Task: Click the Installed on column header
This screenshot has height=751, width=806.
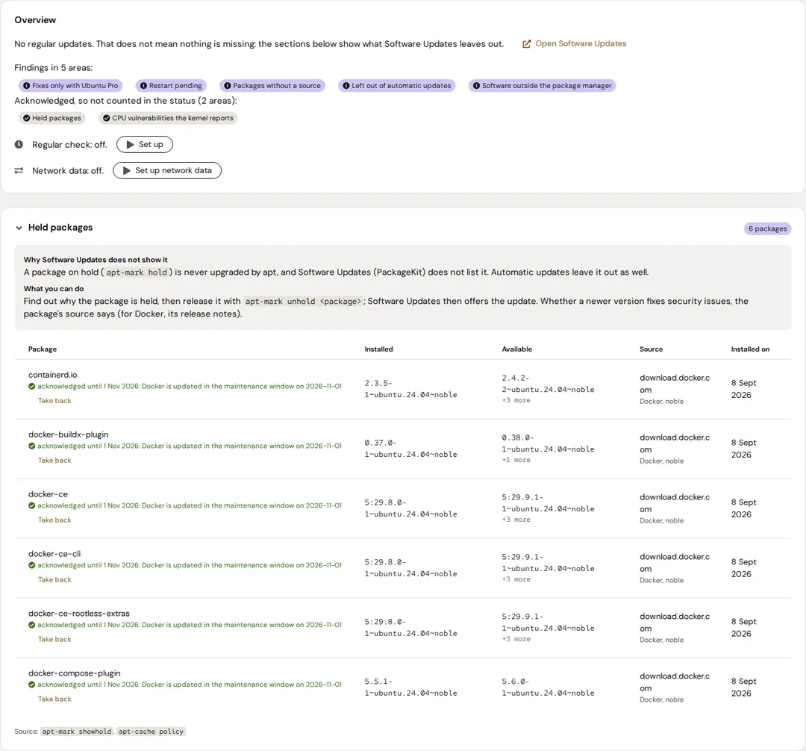Action: [751, 349]
